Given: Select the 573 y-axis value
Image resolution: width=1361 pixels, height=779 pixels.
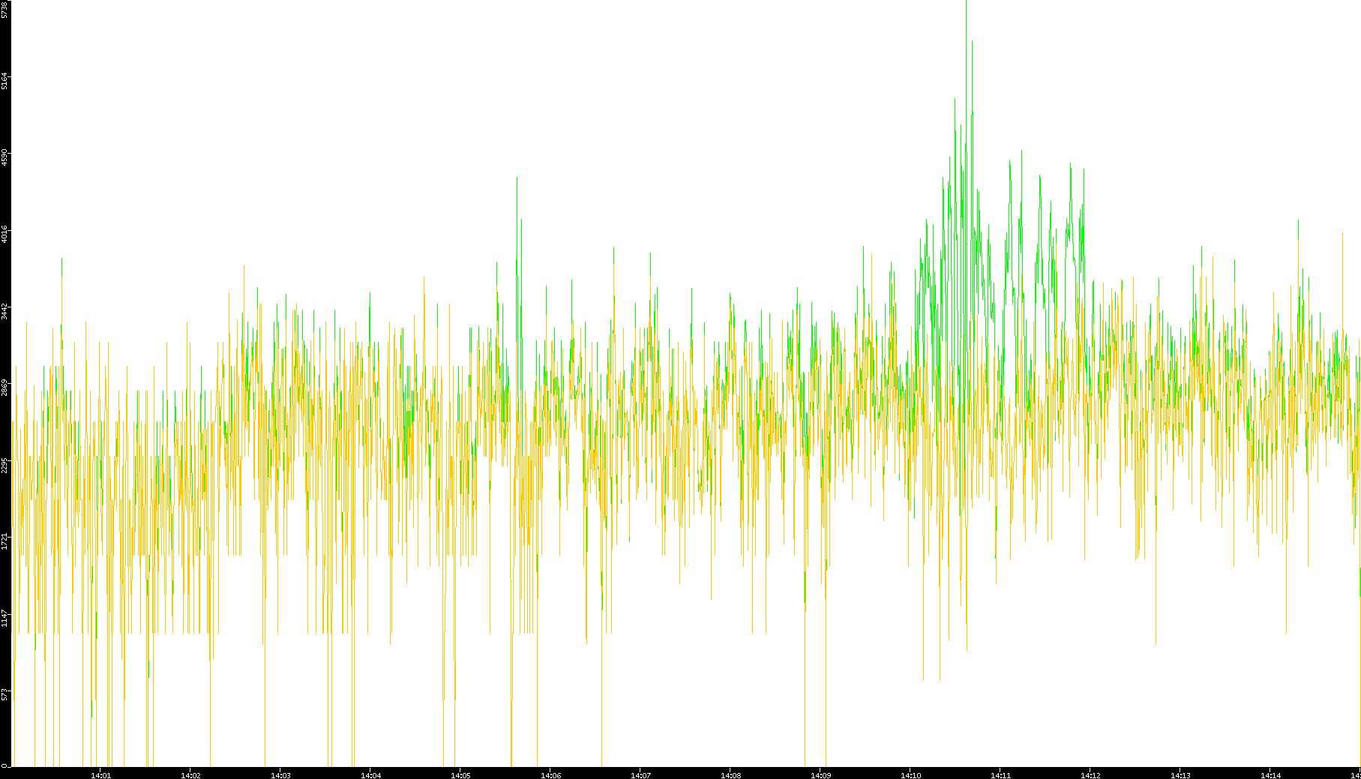Looking at the screenshot, I should pyautogui.click(x=4, y=694).
